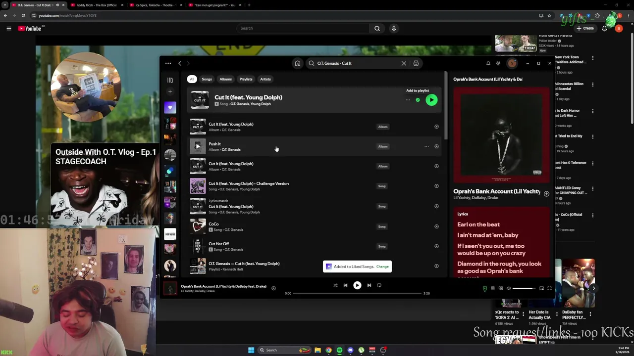Viewport: 634px width, 356px height.
Task: Open Spotify three-dot app menu
Action: (168, 63)
